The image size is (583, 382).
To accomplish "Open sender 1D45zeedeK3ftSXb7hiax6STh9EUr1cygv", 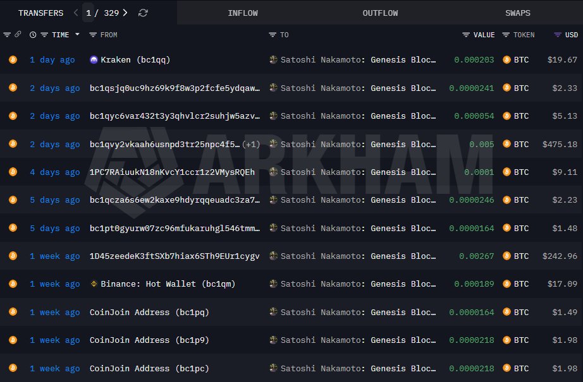I will (x=175, y=256).
